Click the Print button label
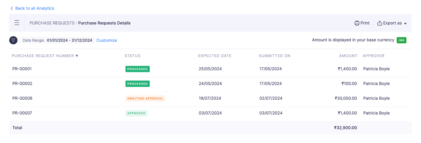The width and height of the screenshot is (421, 143). coord(365,23)
